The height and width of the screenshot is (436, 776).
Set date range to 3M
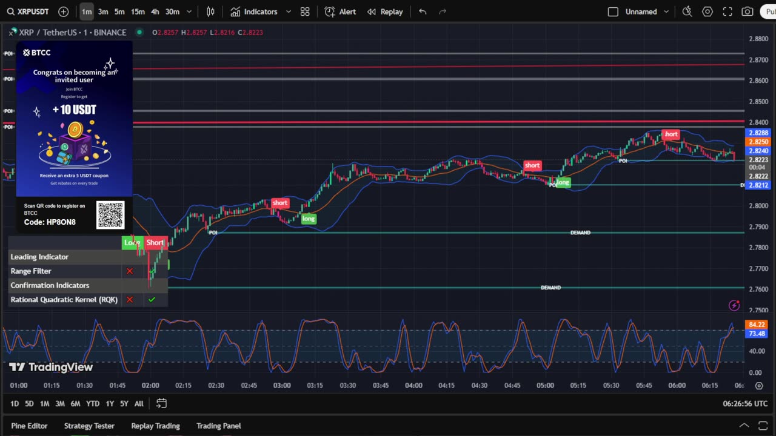coord(60,404)
